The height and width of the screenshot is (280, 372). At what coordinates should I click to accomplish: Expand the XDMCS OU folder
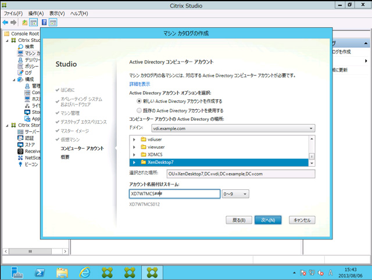(x=134, y=155)
